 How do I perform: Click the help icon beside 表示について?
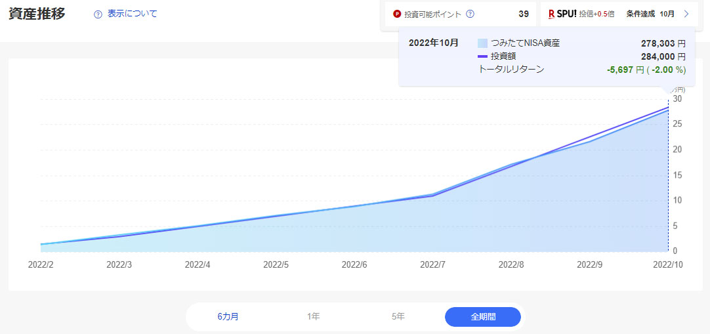[98, 14]
